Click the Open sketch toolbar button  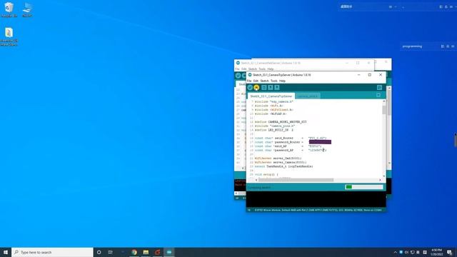click(271, 87)
